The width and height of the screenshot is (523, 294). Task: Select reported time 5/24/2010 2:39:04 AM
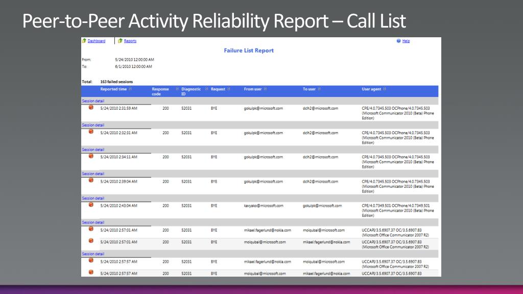click(x=118, y=182)
